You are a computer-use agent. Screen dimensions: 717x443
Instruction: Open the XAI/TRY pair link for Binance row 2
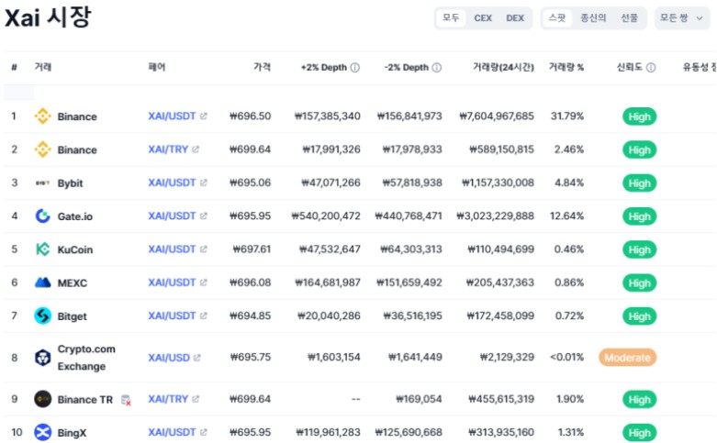[x=168, y=150]
